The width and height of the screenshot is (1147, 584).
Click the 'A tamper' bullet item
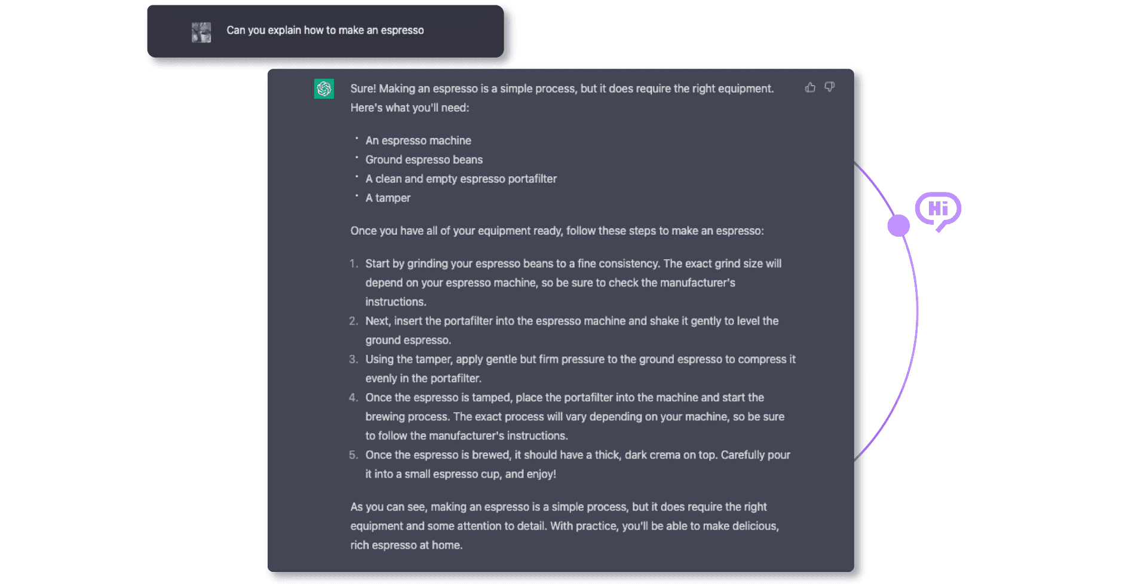point(388,198)
